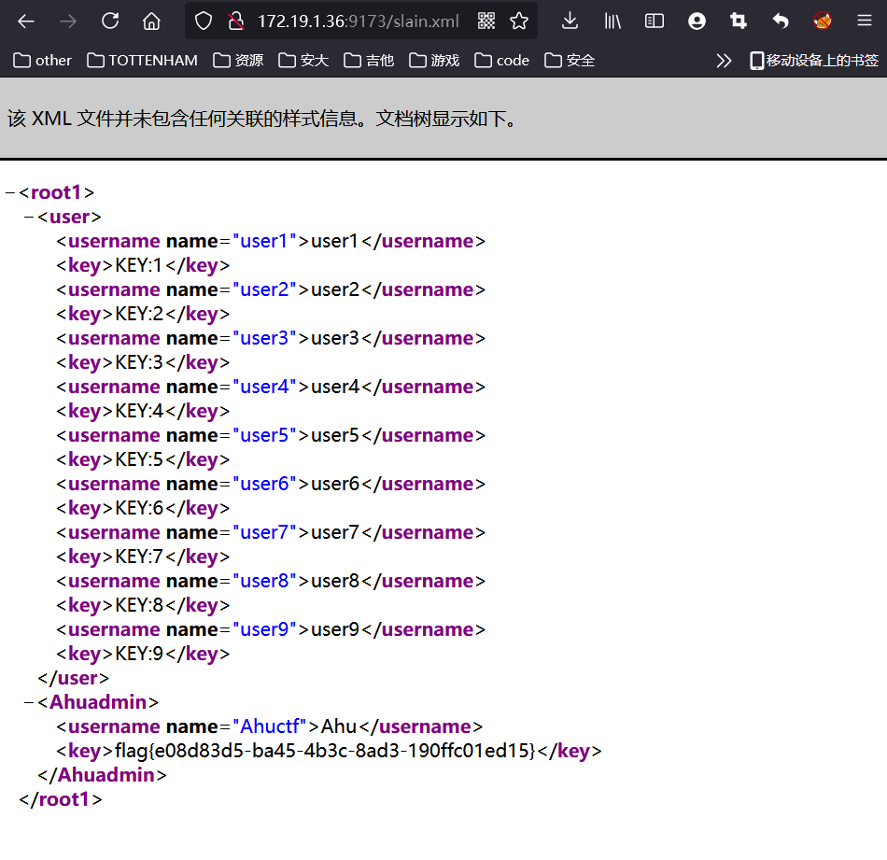The width and height of the screenshot is (887, 860).
Task: Collapse the Ahuadmin XML node
Action: [x=29, y=702]
